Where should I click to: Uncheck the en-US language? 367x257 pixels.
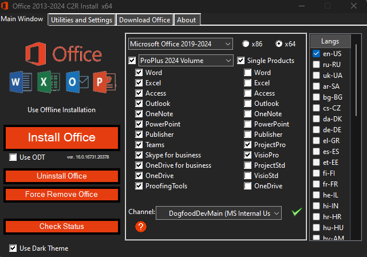point(316,54)
